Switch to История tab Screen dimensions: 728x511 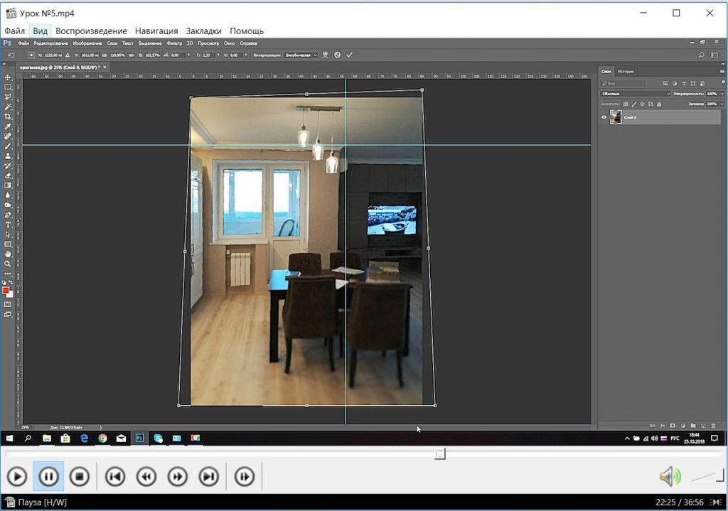pyautogui.click(x=626, y=72)
